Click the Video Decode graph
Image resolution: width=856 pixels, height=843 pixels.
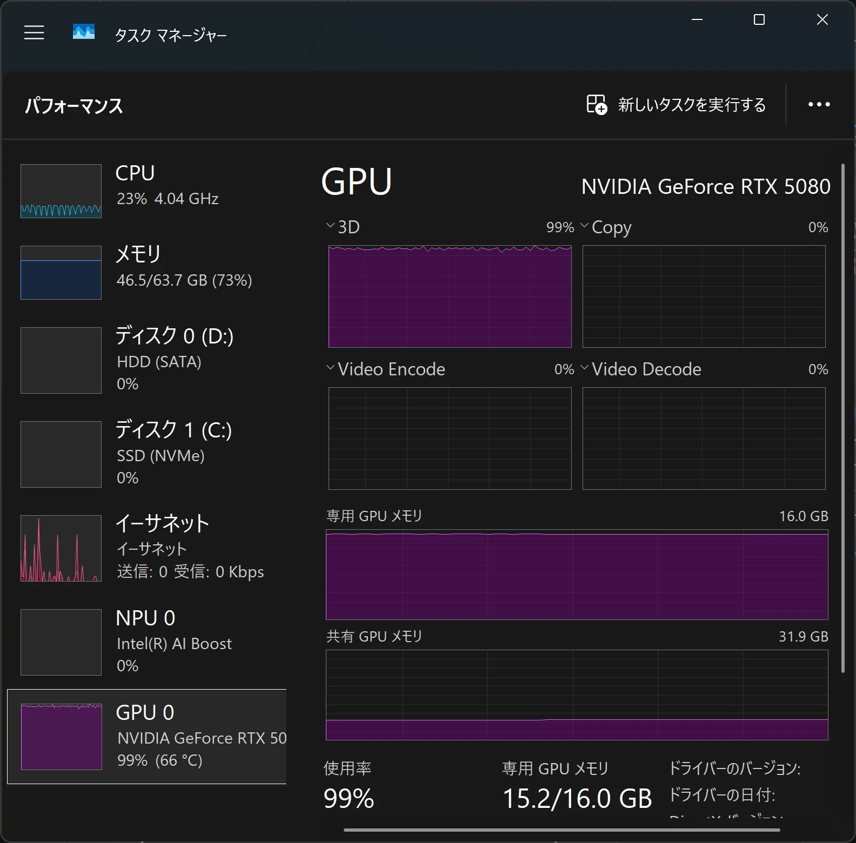[x=704, y=439]
